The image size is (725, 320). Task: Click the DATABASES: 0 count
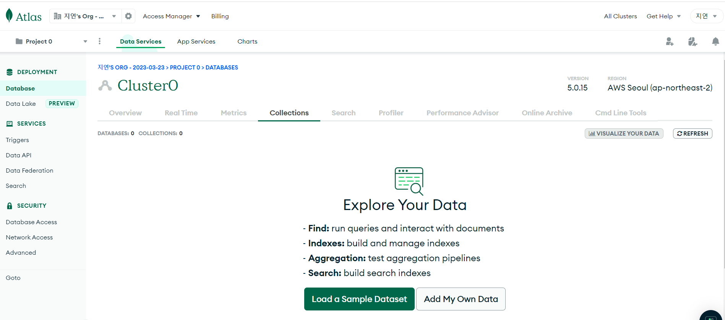point(116,133)
